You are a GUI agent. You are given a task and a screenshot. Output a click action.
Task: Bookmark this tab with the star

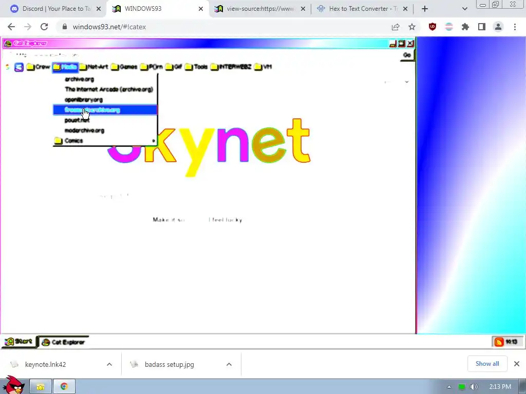[x=412, y=27]
